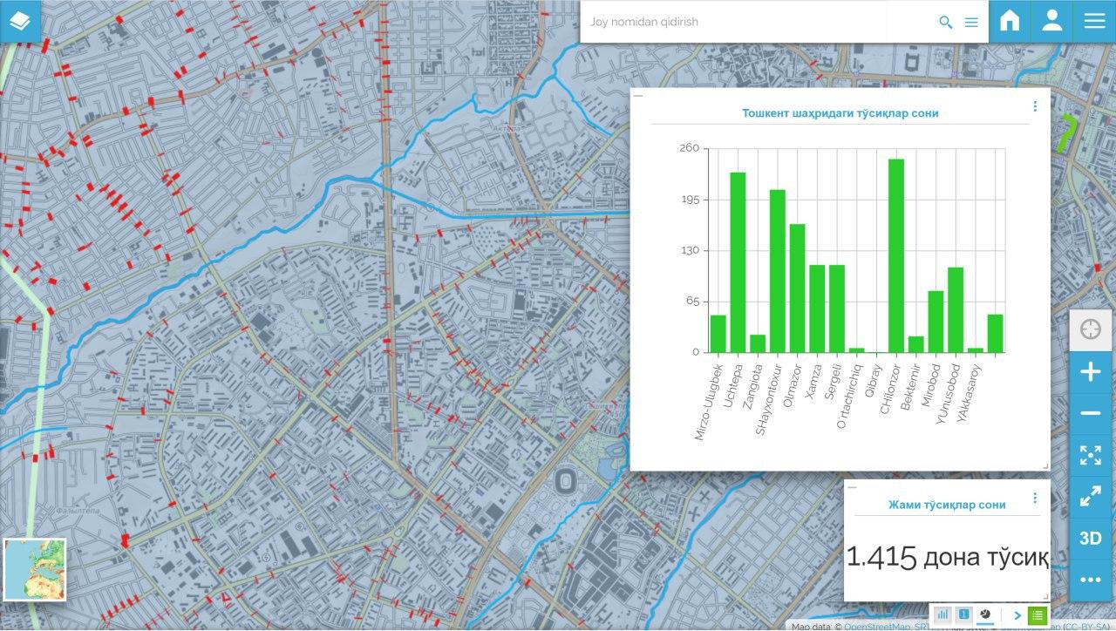Zoom out on the map
Screen dimensions: 1116x631
click(1091, 413)
